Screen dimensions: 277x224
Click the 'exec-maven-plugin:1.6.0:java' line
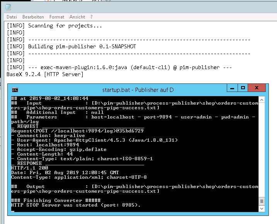(119, 68)
